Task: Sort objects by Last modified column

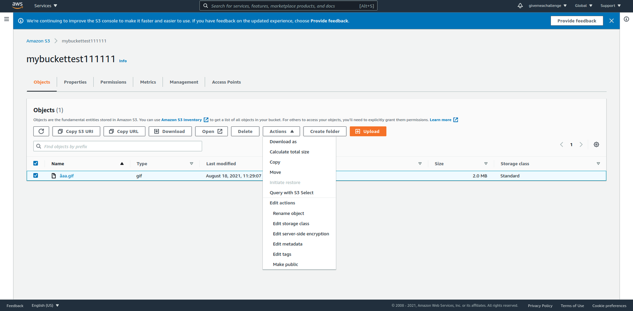Action: [221, 164]
